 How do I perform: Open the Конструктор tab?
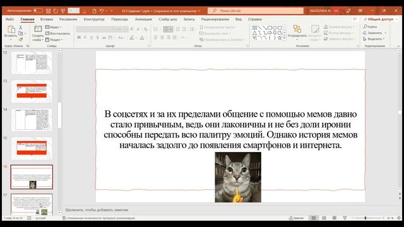pyautogui.click(x=94, y=20)
